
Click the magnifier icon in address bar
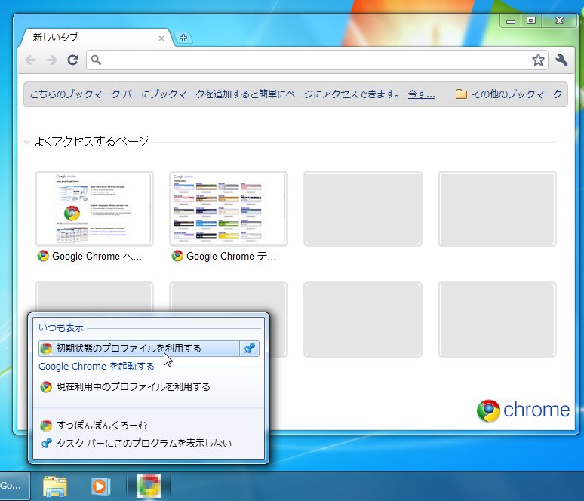[96, 60]
